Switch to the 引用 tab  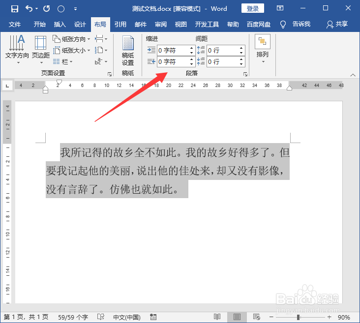[x=120, y=24]
